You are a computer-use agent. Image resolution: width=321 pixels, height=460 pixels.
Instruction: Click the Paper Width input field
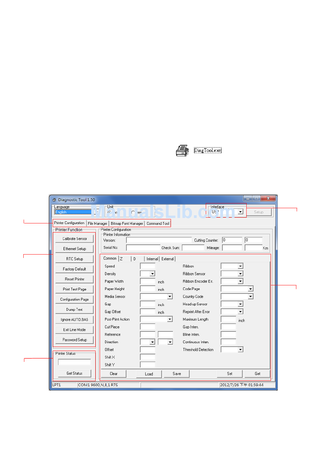(x=148, y=281)
